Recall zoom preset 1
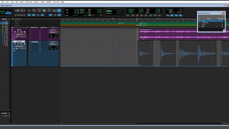This screenshot has height=129, width=229. pos(15,15)
